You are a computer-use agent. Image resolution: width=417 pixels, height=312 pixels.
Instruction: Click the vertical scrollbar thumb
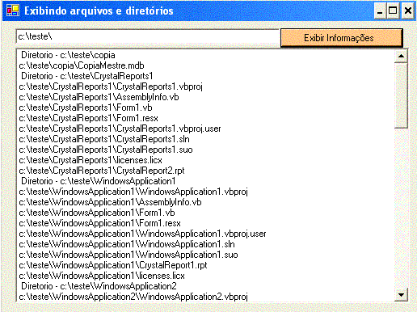pos(401,95)
